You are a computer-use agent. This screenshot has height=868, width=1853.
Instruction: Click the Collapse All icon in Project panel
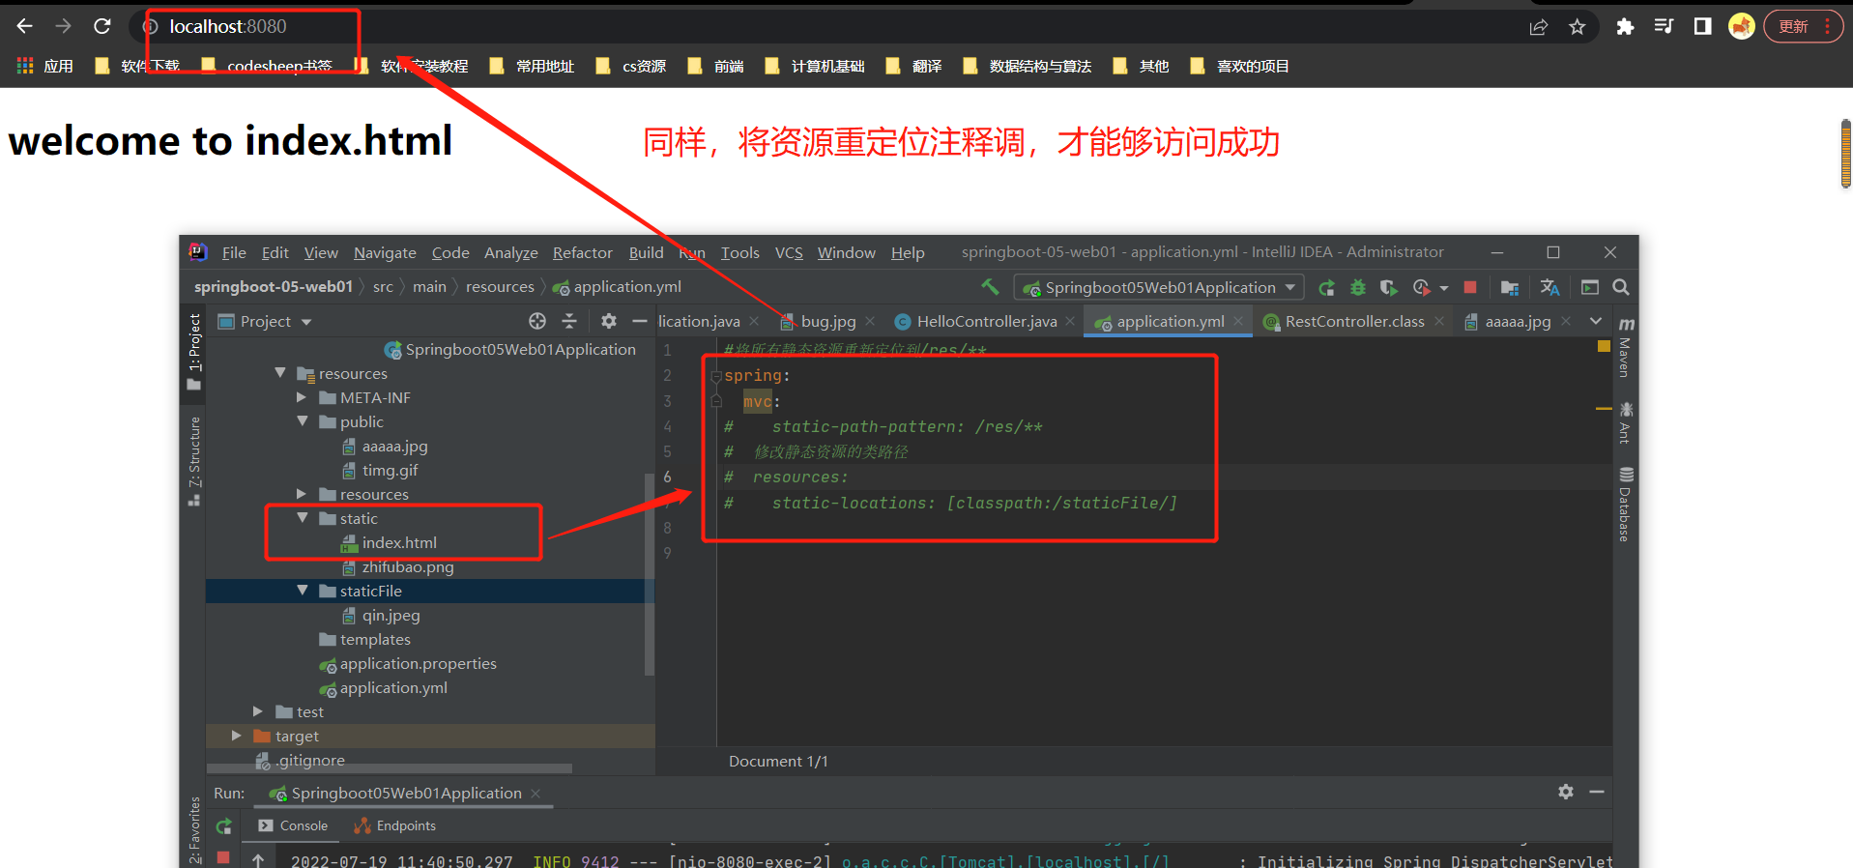[569, 321]
